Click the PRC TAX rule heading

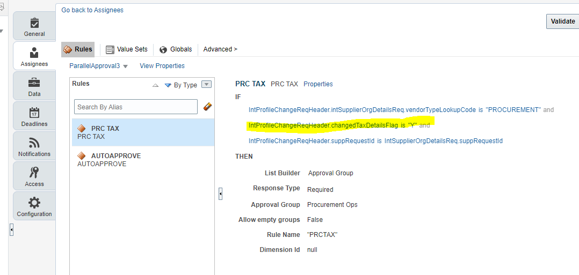(250, 84)
